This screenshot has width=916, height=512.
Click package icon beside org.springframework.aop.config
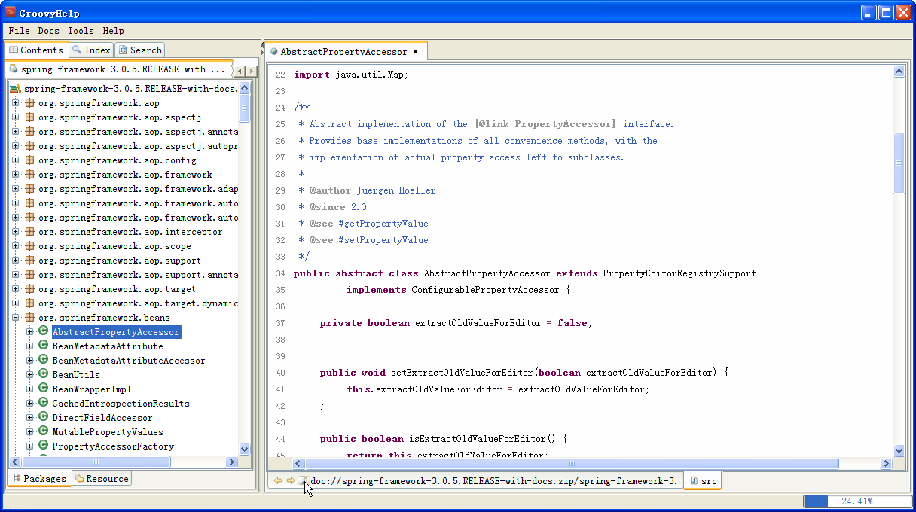point(29,160)
